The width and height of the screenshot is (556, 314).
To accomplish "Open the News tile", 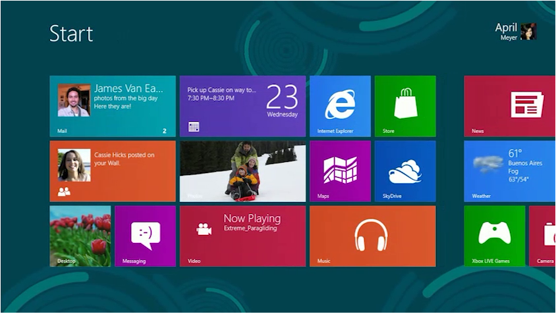I will (x=510, y=105).
